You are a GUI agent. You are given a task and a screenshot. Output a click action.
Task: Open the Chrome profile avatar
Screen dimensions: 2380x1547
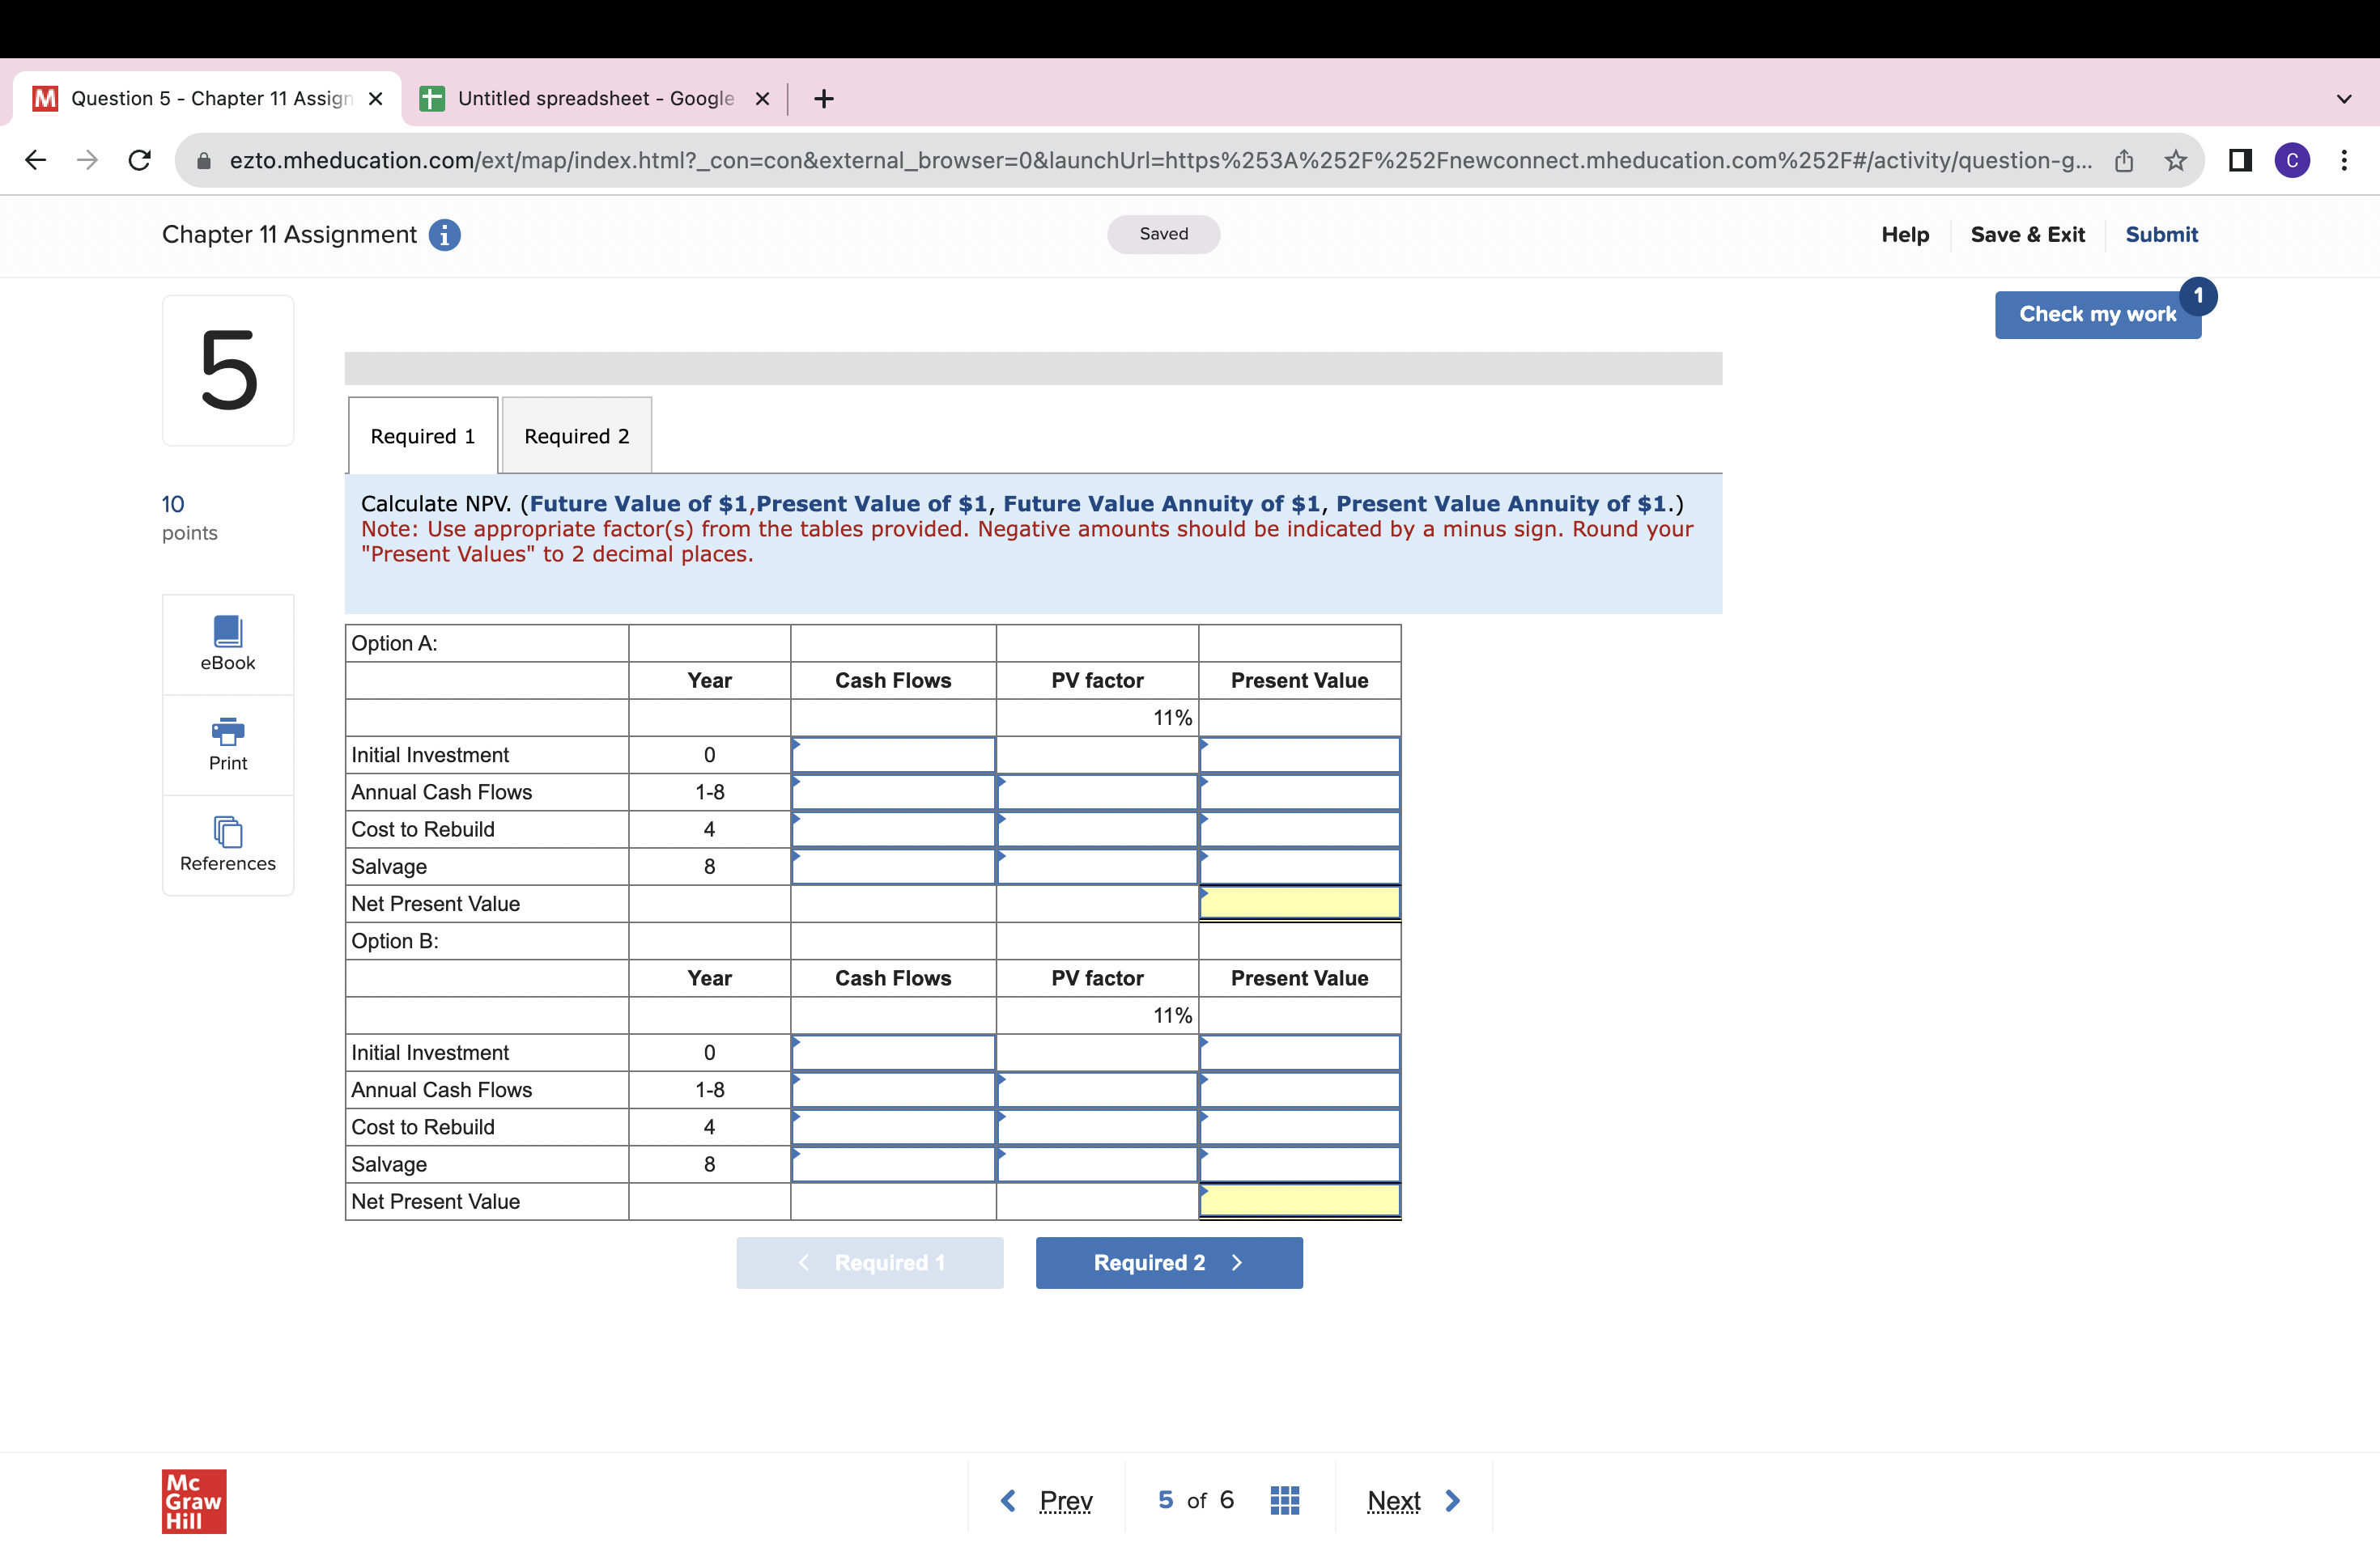(2293, 160)
